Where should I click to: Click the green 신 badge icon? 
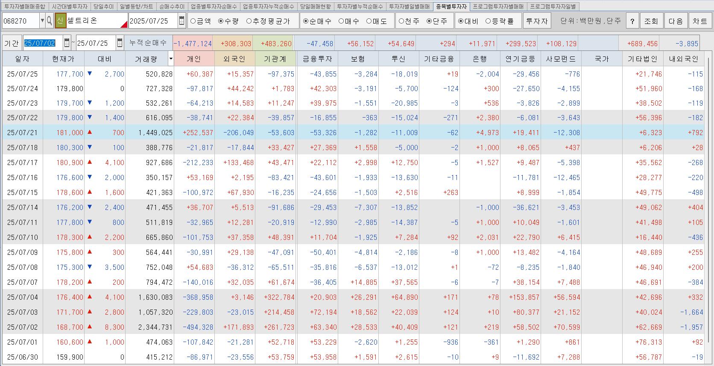coord(60,21)
